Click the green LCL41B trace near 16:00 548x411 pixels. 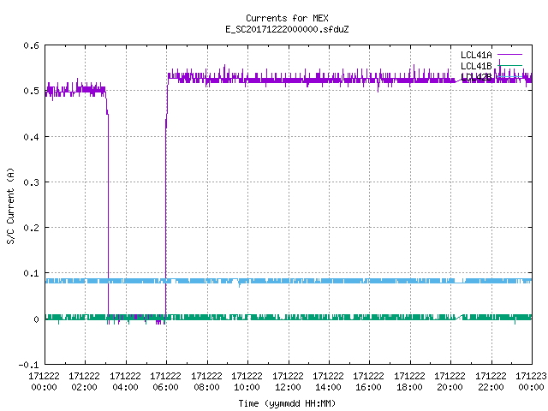(x=369, y=317)
